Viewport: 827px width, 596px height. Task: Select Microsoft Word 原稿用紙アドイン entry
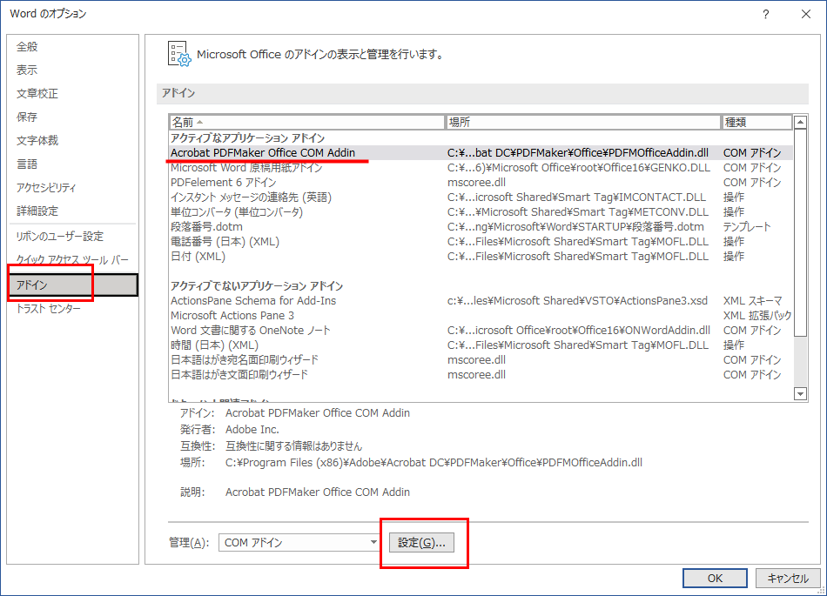coord(481,168)
